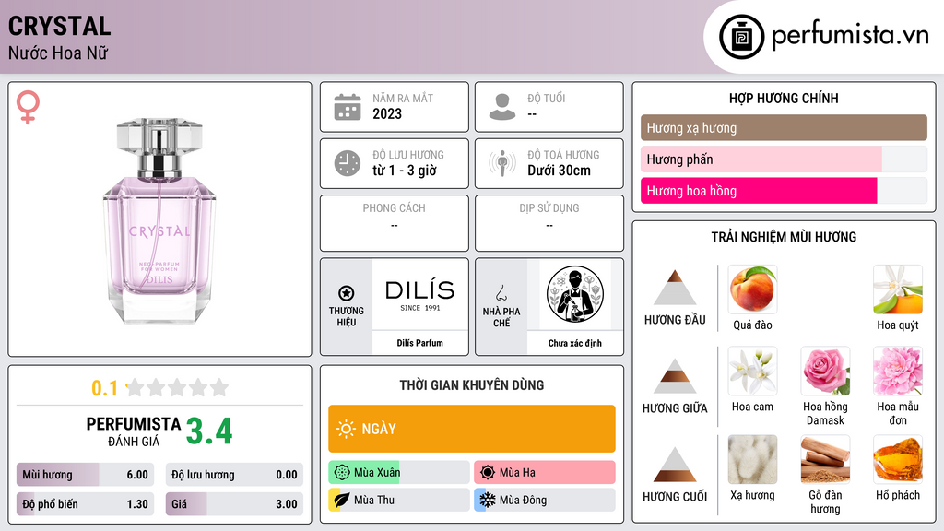Click the Chưa xác định perfumer label
This screenshot has width=944, height=531.
(575, 343)
